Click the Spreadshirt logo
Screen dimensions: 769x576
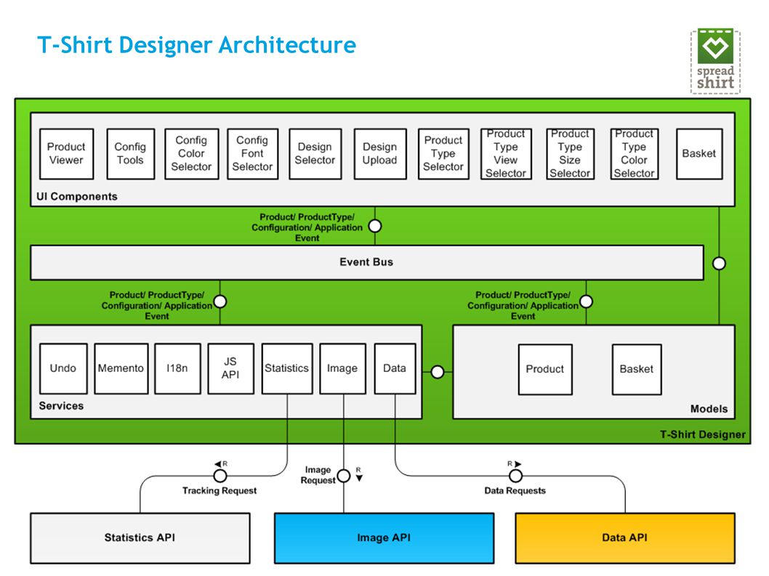click(715, 61)
